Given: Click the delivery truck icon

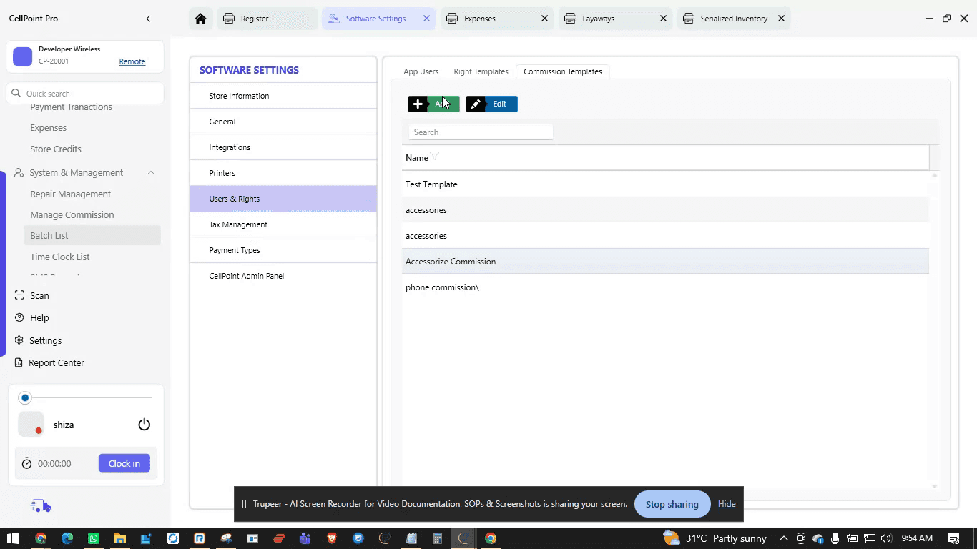Looking at the screenshot, I should click(41, 506).
